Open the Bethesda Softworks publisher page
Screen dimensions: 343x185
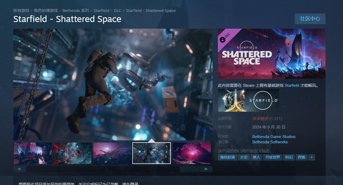[x=270, y=142]
